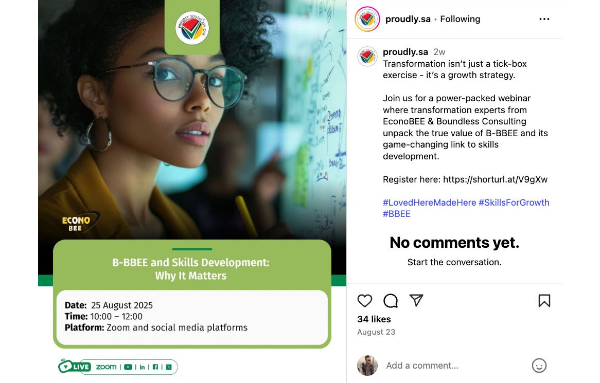Open the #BBEE hashtag

click(396, 214)
